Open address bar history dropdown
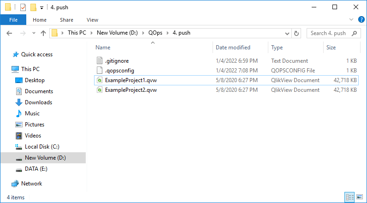The height and width of the screenshot is (203, 367). tap(287, 34)
